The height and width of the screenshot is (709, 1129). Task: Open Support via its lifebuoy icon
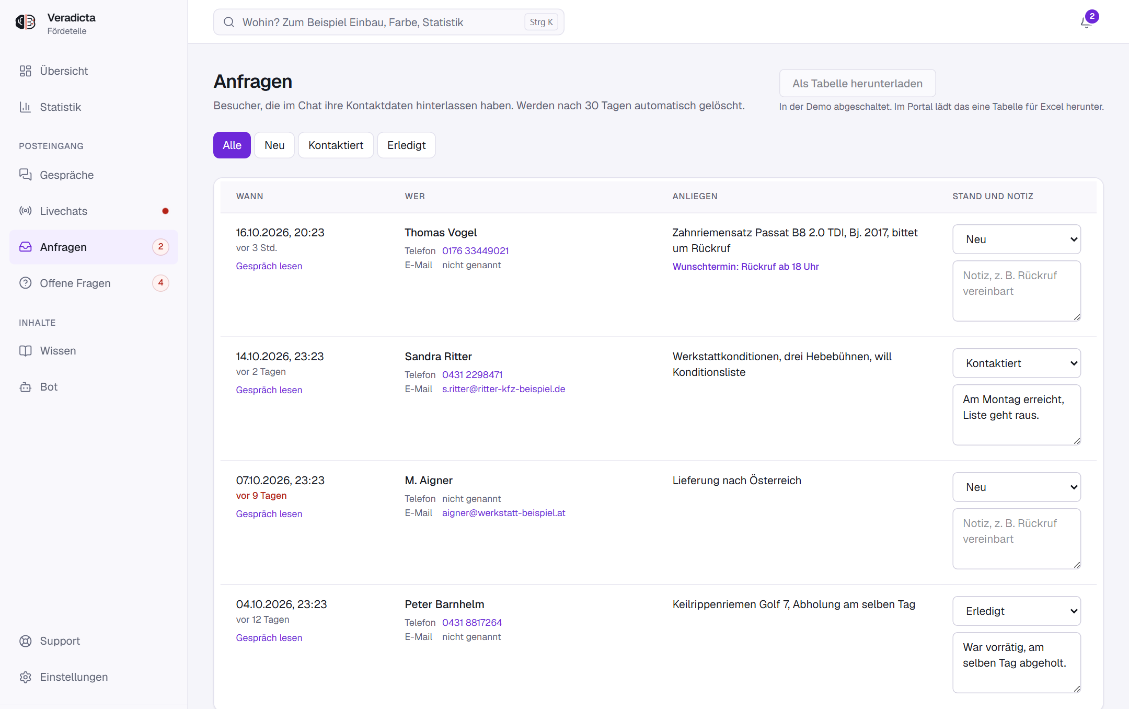click(26, 641)
